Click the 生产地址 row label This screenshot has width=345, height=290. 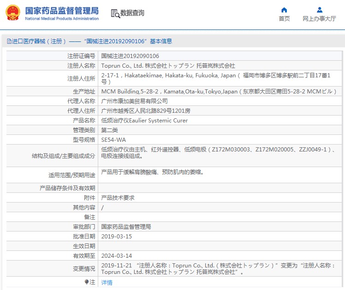pyautogui.click(x=84, y=92)
